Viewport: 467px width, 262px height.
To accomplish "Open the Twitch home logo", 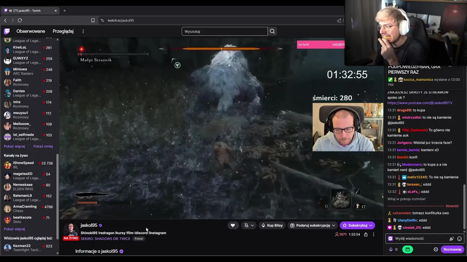I will coord(7,31).
